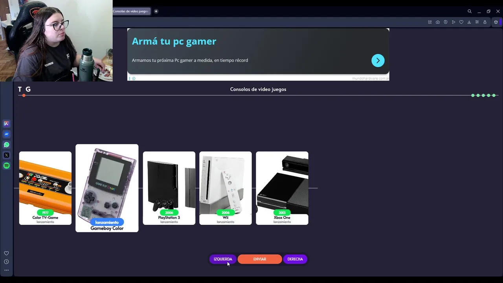Open sidebar bookmarks heart icon
Image resolution: width=503 pixels, height=283 pixels.
pos(6,253)
